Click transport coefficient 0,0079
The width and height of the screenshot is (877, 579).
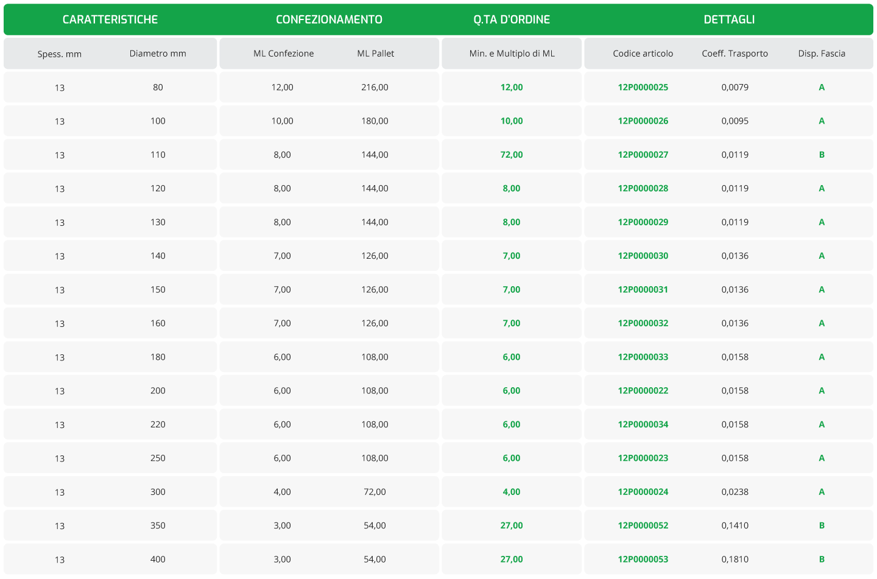(735, 87)
